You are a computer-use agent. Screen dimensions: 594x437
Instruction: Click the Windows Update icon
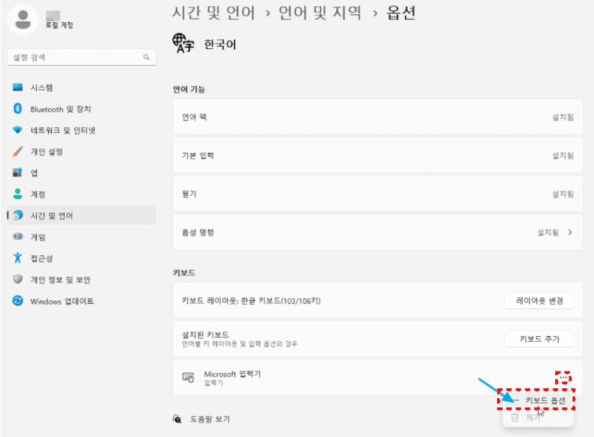point(18,301)
